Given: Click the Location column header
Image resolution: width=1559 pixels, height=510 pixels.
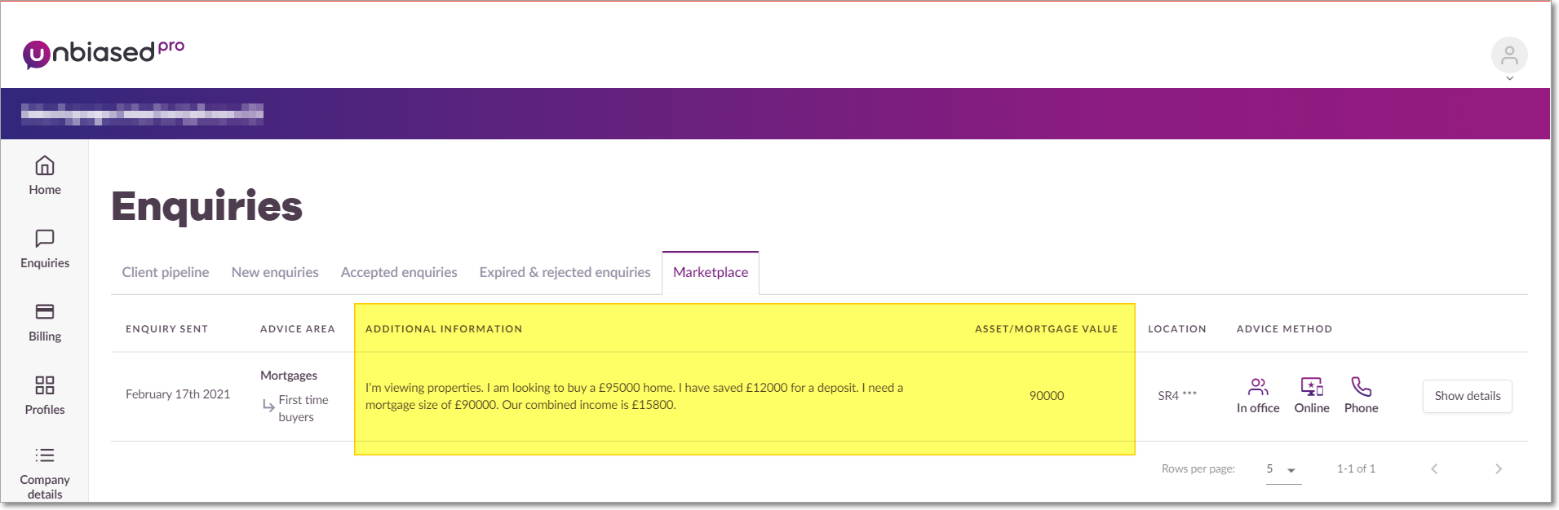Looking at the screenshot, I should [x=1177, y=329].
